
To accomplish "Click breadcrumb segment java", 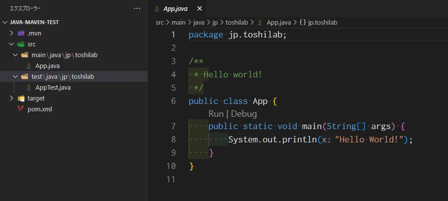I will 199,22.
